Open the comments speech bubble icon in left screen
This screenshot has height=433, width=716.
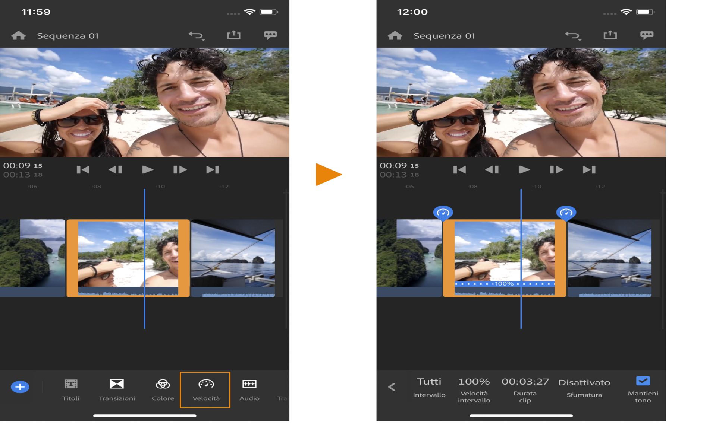click(270, 35)
